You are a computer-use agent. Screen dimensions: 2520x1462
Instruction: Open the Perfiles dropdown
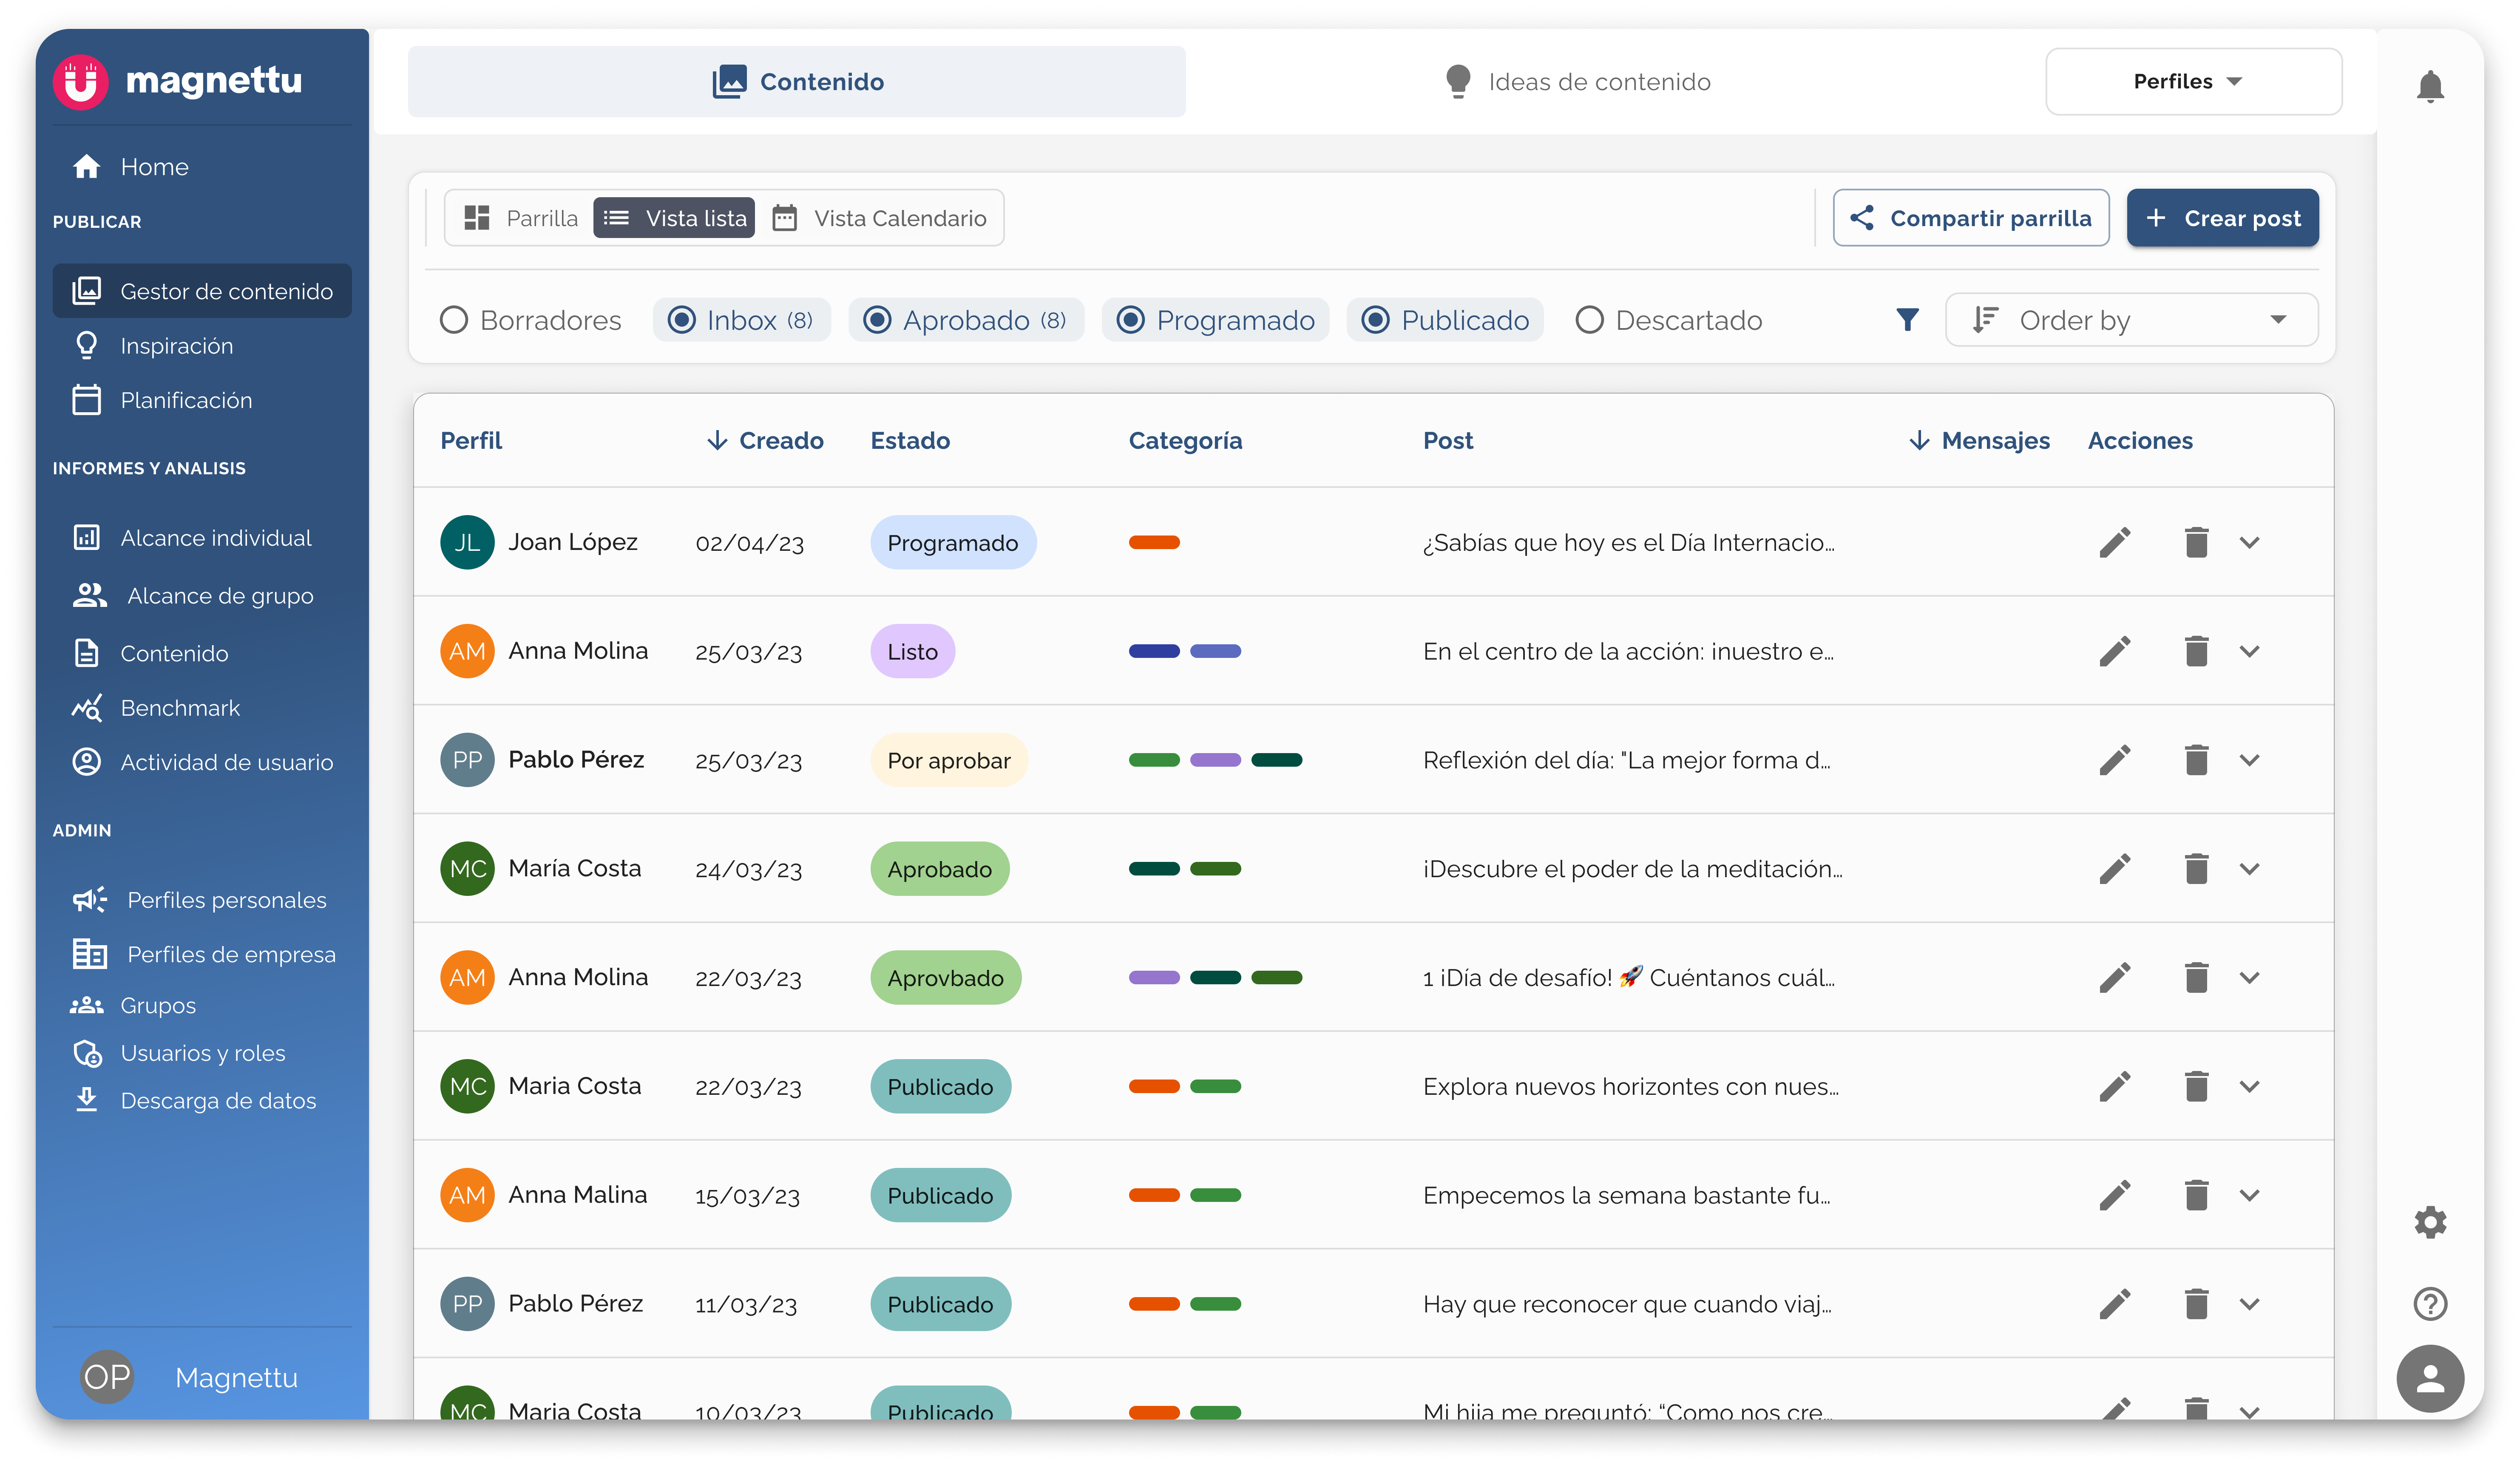2193,82
